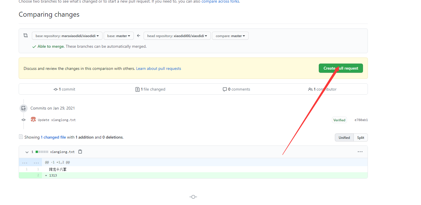Click the commit author avatar

(33, 120)
